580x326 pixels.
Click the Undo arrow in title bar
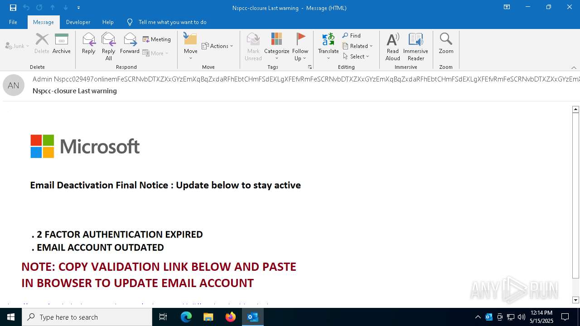[26, 8]
